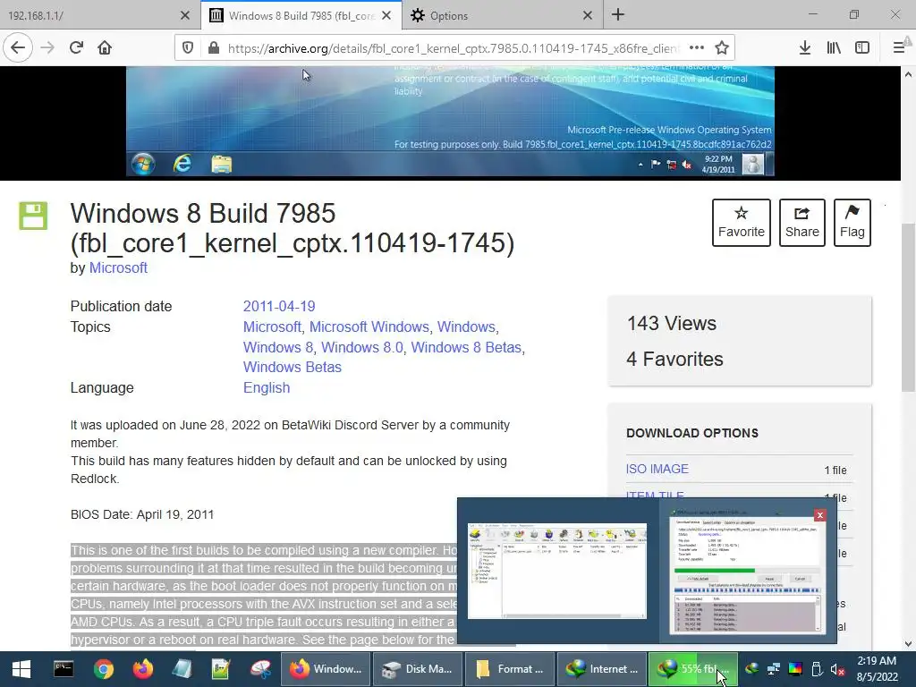
Task: Click the scrollbar up arrow
Action: pyautogui.click(x=908, y=74)
